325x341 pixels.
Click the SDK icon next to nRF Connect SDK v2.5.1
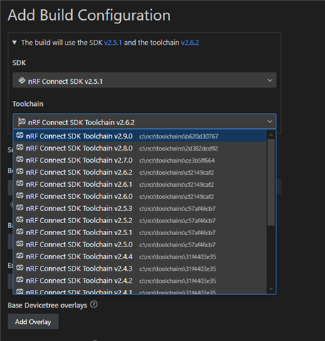pos(22,80)
